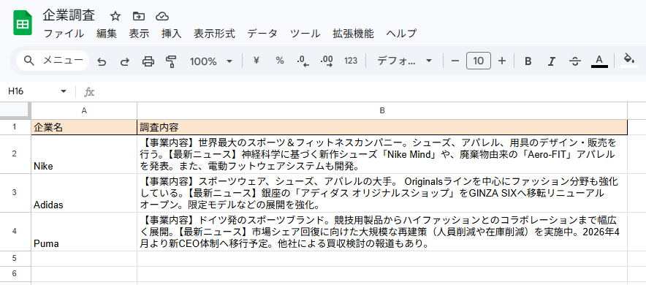Click the undo arrow
Screen dimensions: 646x285
[102, 62]
